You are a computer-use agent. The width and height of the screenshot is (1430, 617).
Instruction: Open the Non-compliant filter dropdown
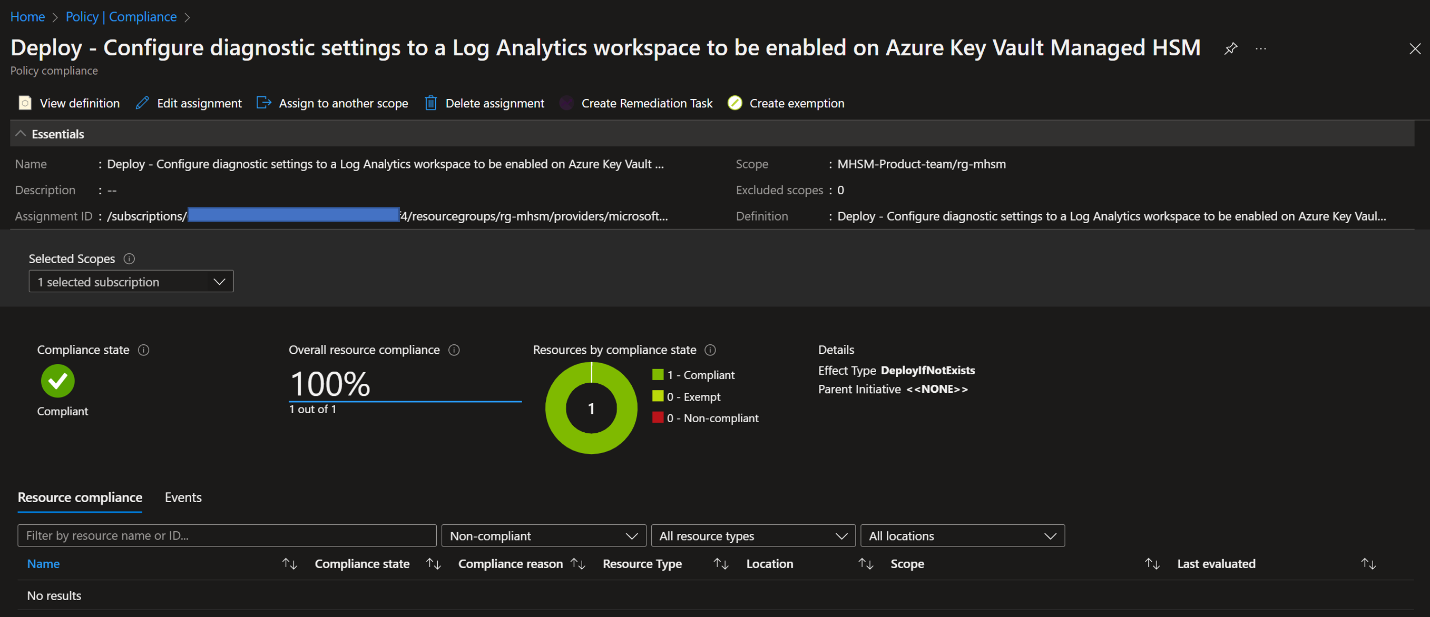point(543,536)
